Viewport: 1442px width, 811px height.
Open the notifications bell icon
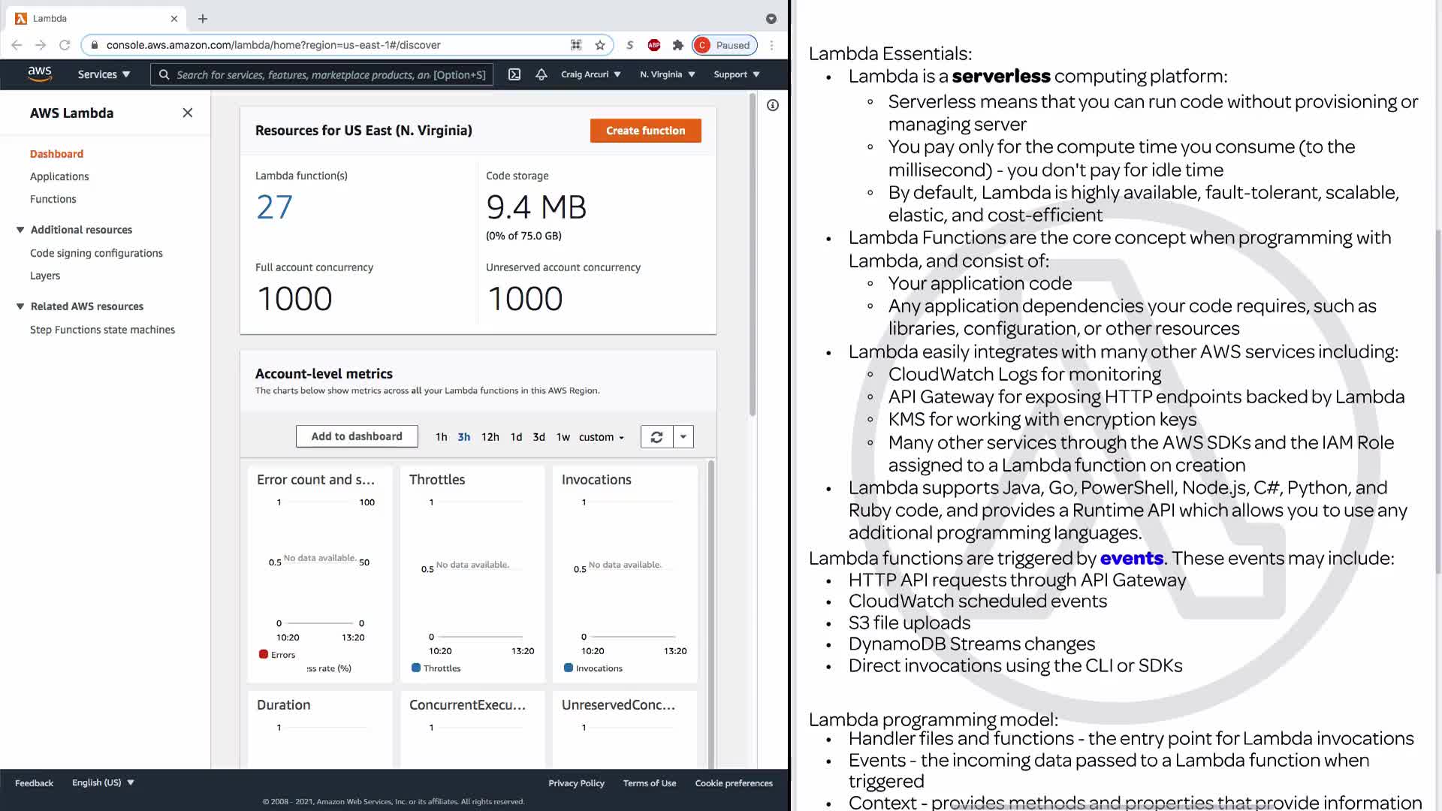coord(541,74)
